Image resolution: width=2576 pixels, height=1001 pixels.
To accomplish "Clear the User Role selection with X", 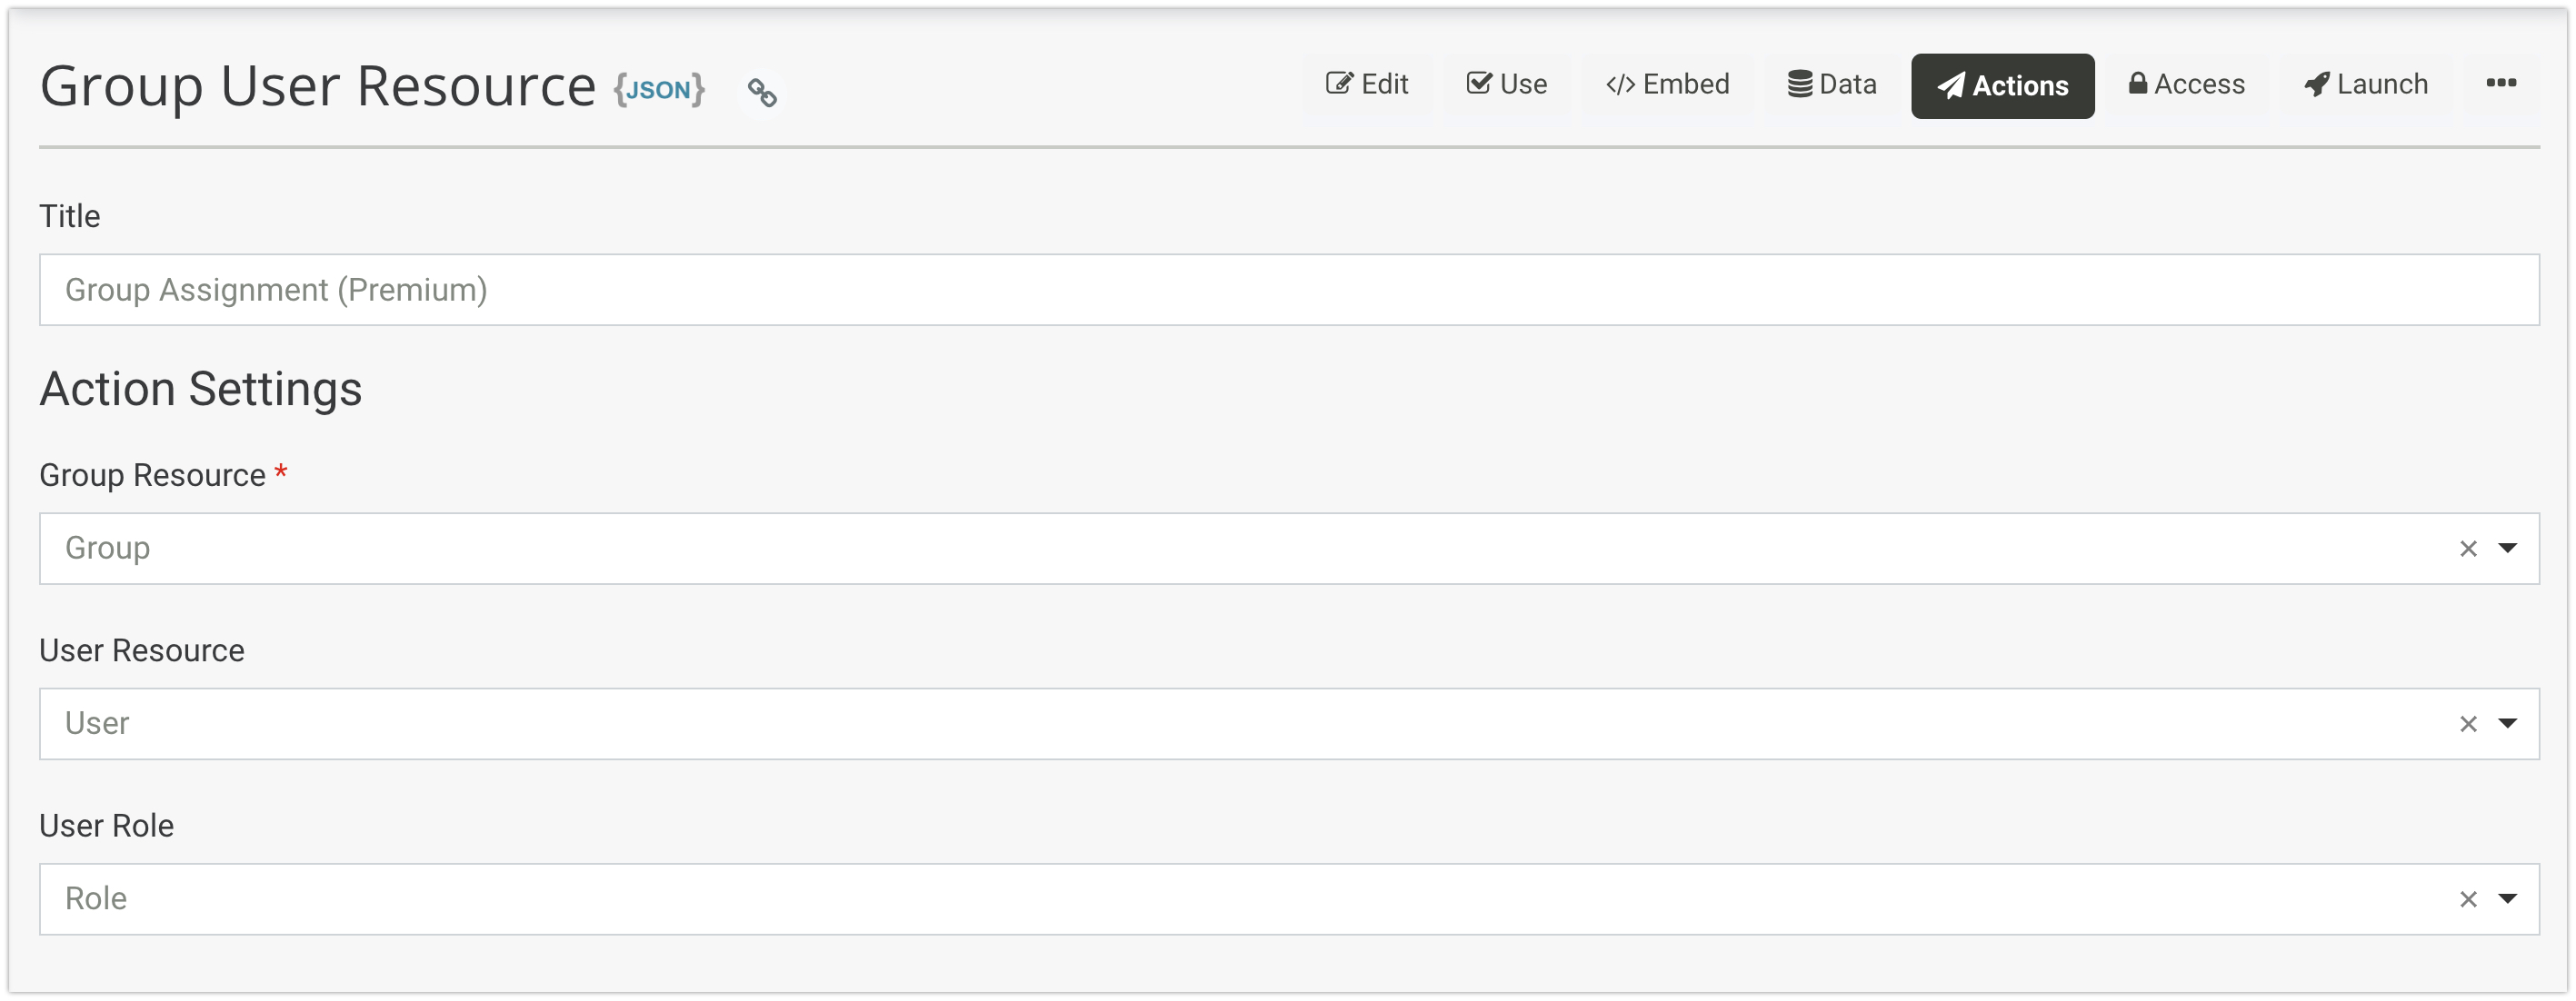I will point(2467,899).
